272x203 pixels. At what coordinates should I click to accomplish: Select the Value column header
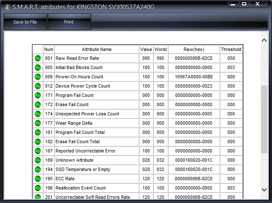pos(146,49)
